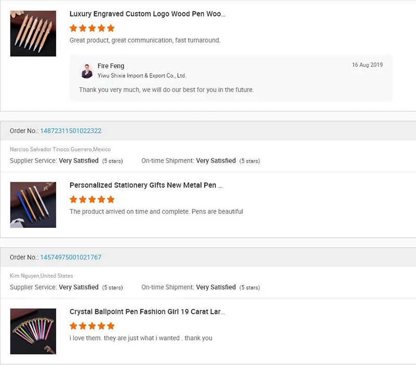The image size is (416, 365).
Task: Click the review 'Pens are beautiful' text
Action: (156, 212)
